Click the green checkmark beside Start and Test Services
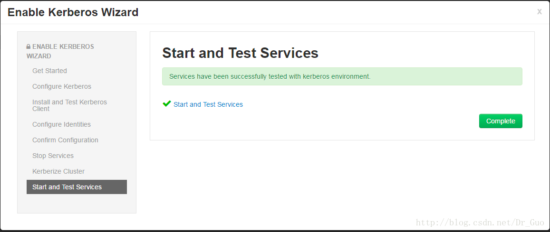 click(166, 104)
